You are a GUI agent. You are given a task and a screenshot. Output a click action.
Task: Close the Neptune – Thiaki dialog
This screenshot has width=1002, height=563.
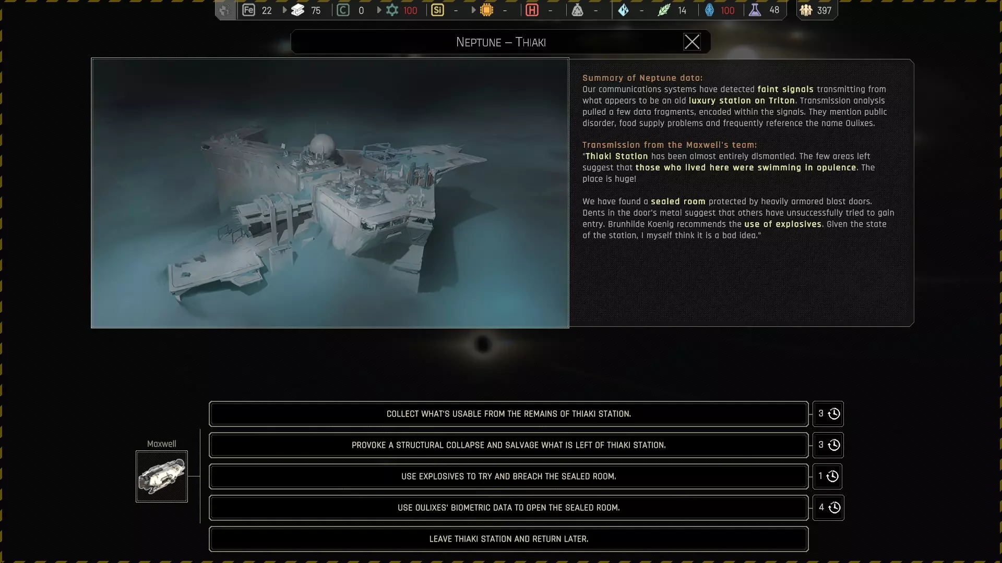(692, 42)
